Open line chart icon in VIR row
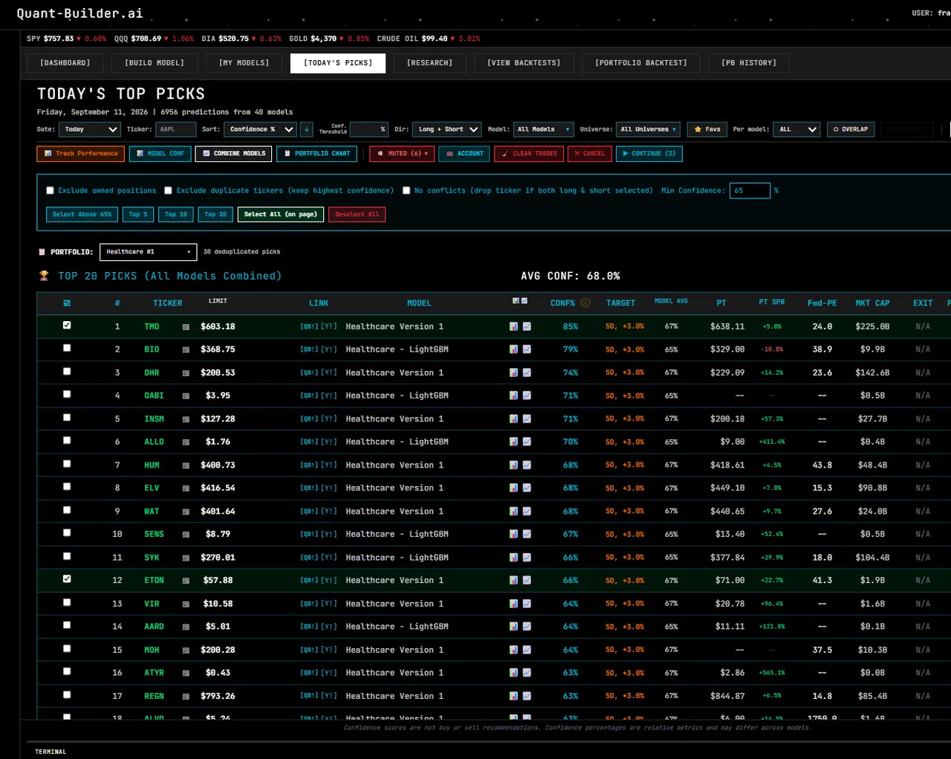This screenshot has width=951, height=759. click(x=527, y=604)
